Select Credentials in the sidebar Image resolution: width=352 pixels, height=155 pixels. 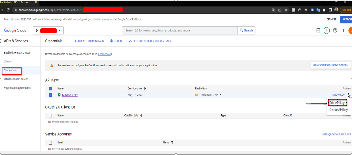click(x=10, y=70)
